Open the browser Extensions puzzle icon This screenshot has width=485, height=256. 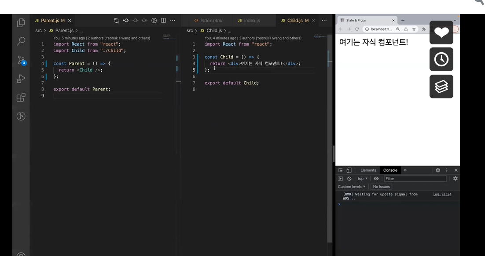[424, 29]
